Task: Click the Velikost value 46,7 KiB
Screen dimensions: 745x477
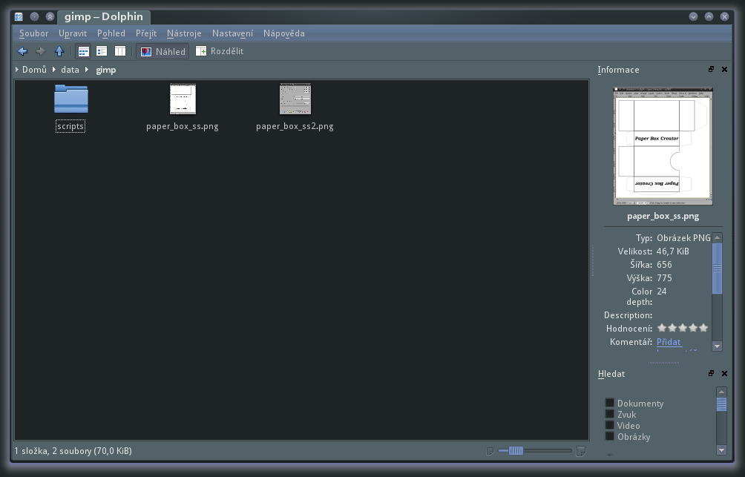Action: point(672,251)
